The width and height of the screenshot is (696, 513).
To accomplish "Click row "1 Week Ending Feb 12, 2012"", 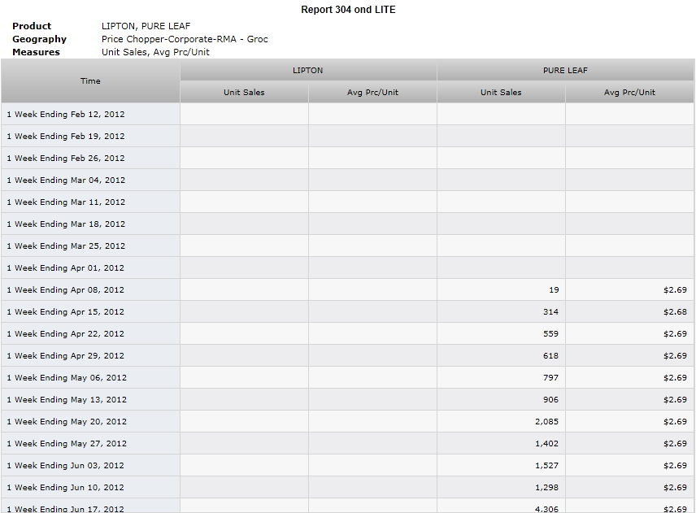I will click(x=347, y=114).
